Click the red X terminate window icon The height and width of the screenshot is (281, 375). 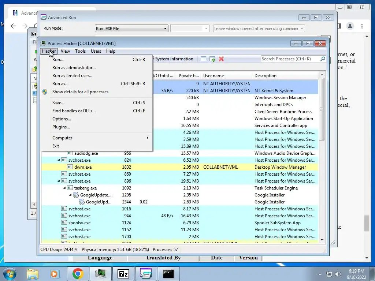[221, 59]
